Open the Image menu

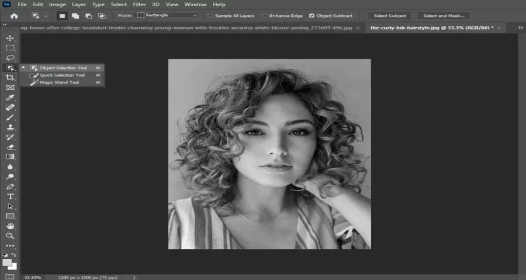point(58,4)
